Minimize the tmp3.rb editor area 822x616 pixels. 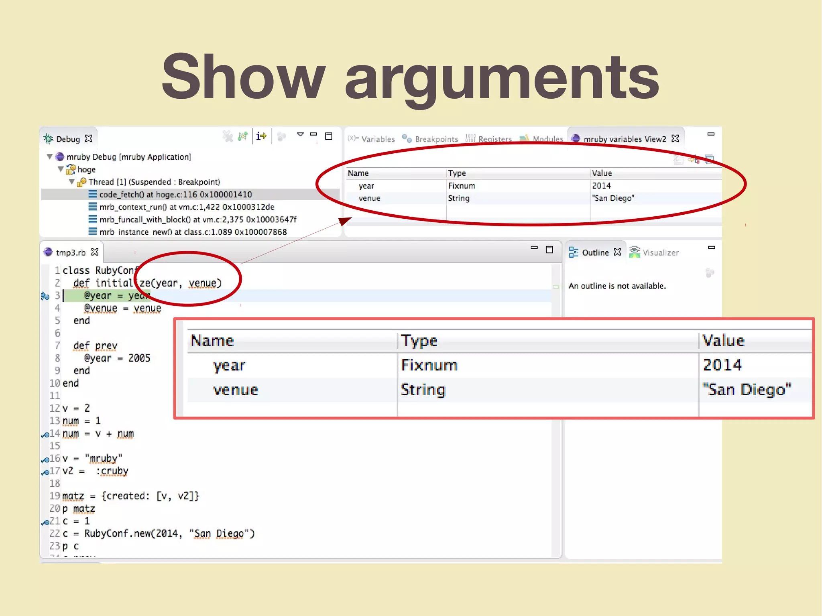click(534, 248)
